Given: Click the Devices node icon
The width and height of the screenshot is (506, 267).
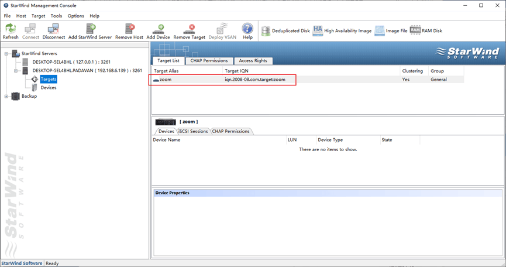Looking at the screenshot, I should [x=34, y=87].
